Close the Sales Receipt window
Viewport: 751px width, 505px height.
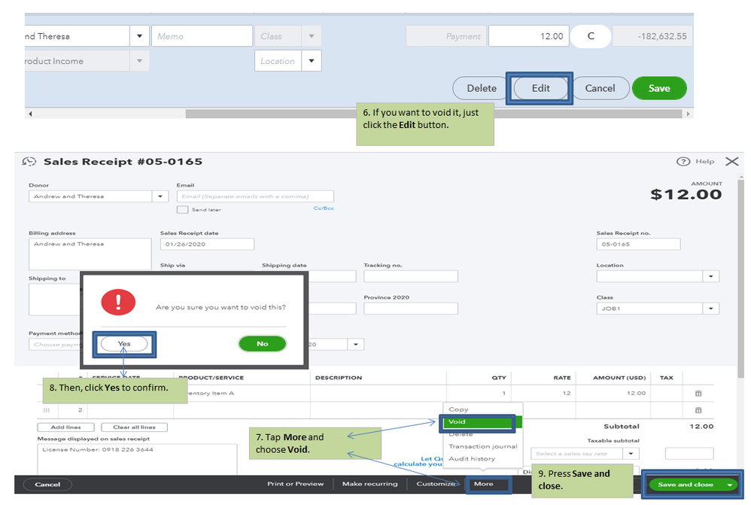coord(732,162)
